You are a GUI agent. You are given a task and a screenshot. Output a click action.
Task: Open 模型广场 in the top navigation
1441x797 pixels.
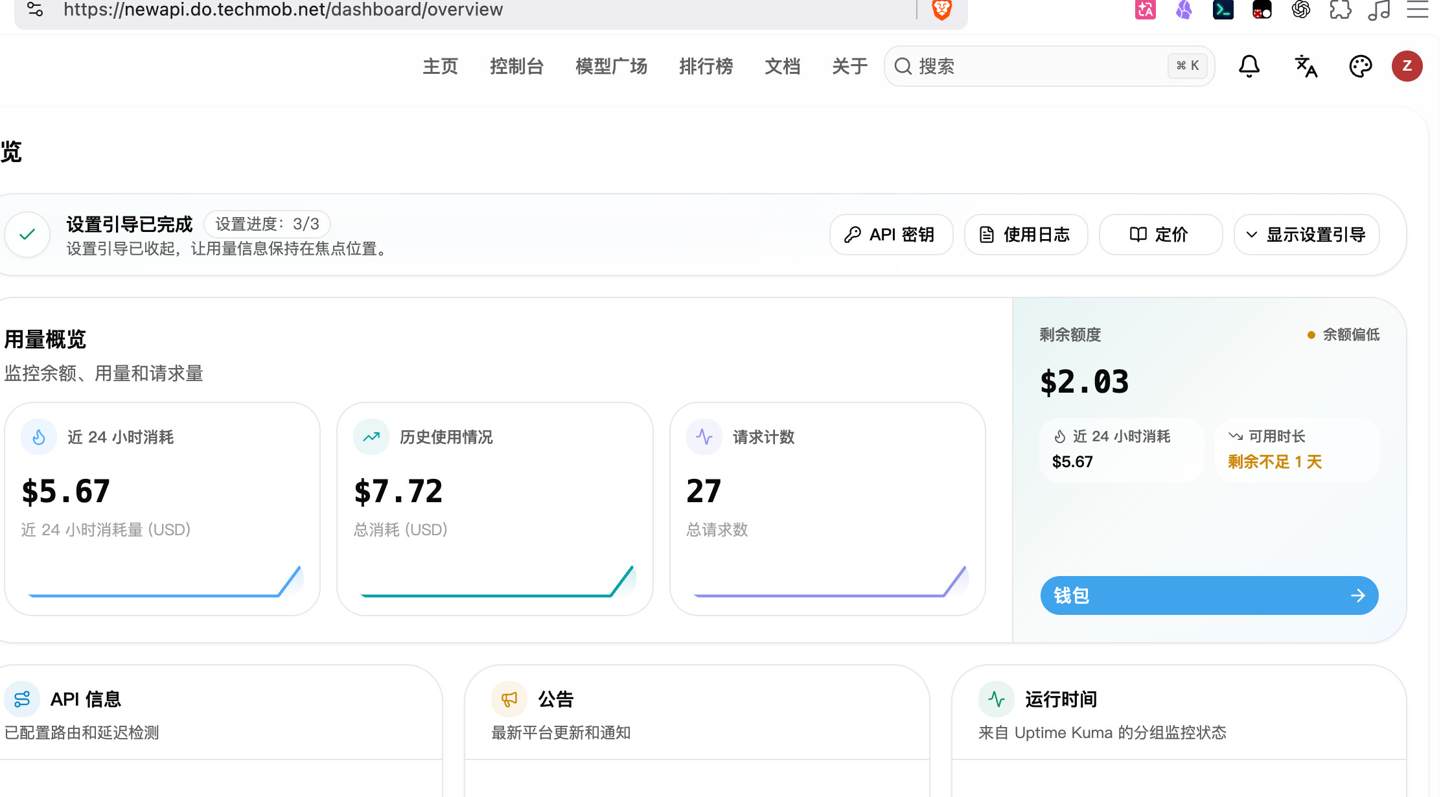click(x=612, y=66)
